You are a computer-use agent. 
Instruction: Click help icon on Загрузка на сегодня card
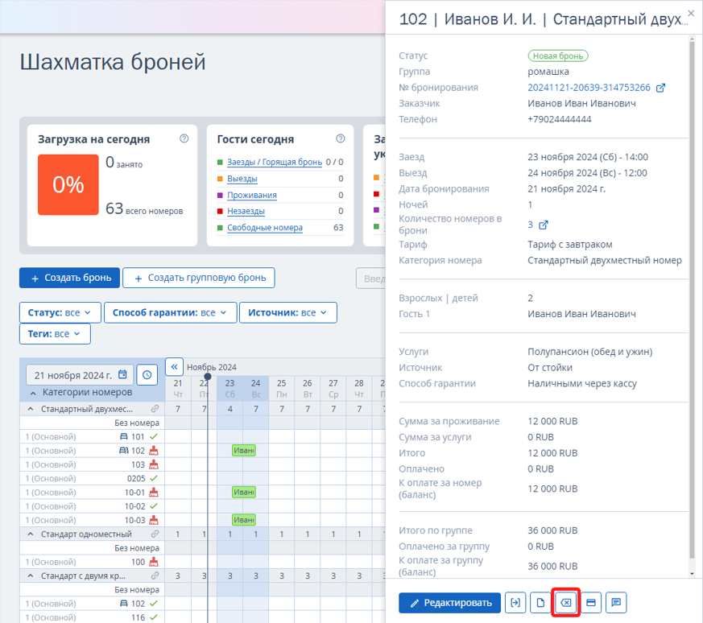click(184, 138)
